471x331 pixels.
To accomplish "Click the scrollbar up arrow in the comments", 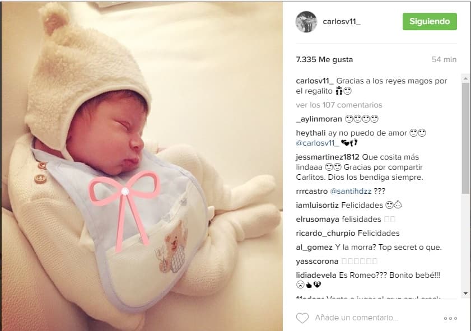I will [465, 78].
